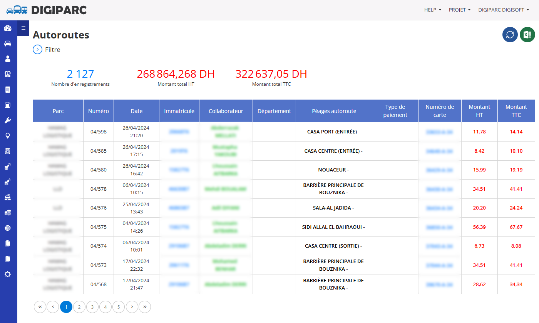Viewport: 539px width, 323px height.
Task: Open the maintenance wrench icon in sidebar
Action: tap(8, 120)
